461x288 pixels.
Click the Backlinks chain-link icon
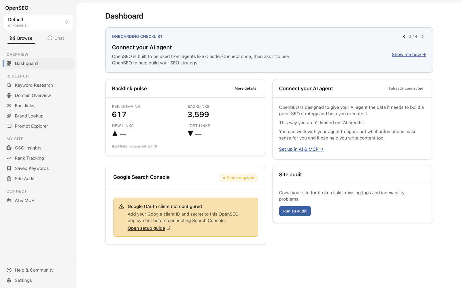pos(9,106)
